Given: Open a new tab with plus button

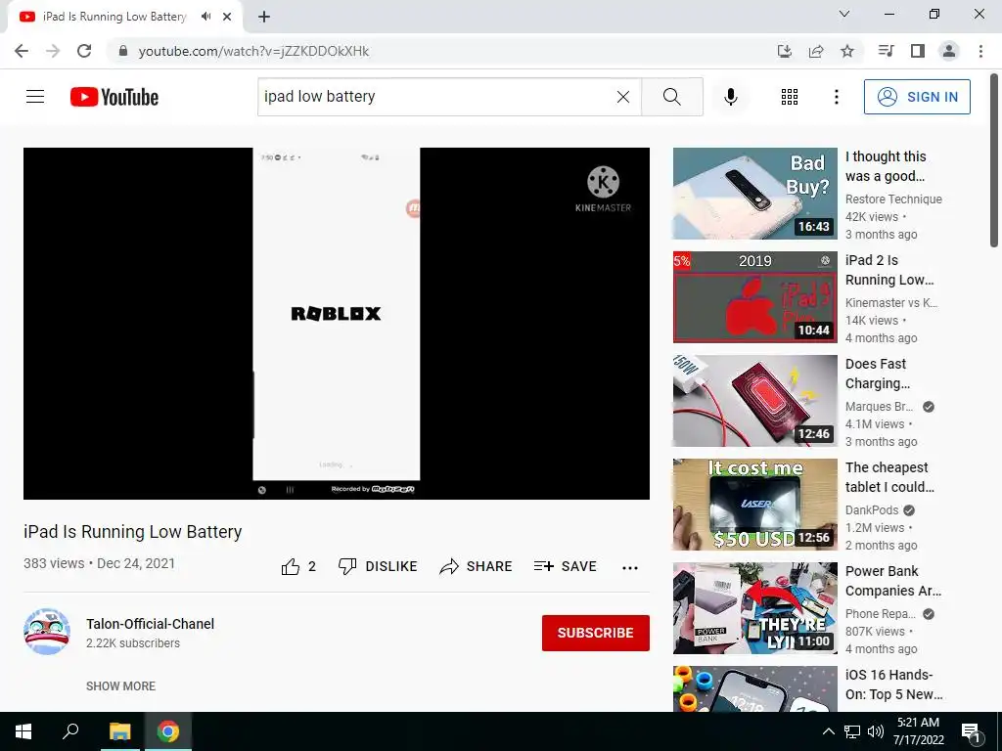Looking at the screenshot, I should [264, 17].
